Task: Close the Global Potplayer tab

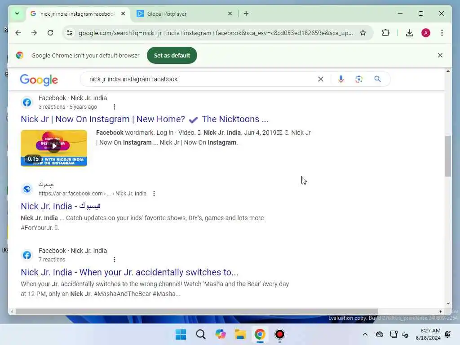Action: 230,13
